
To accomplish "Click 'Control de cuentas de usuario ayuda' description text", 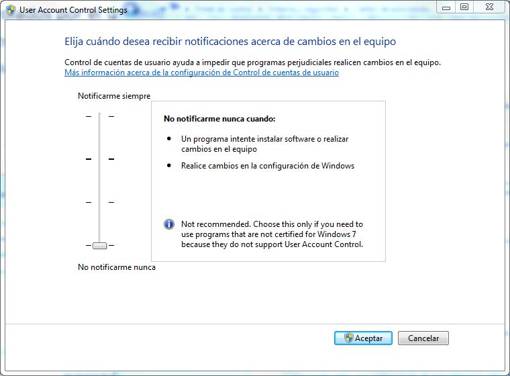I will 253,62.
